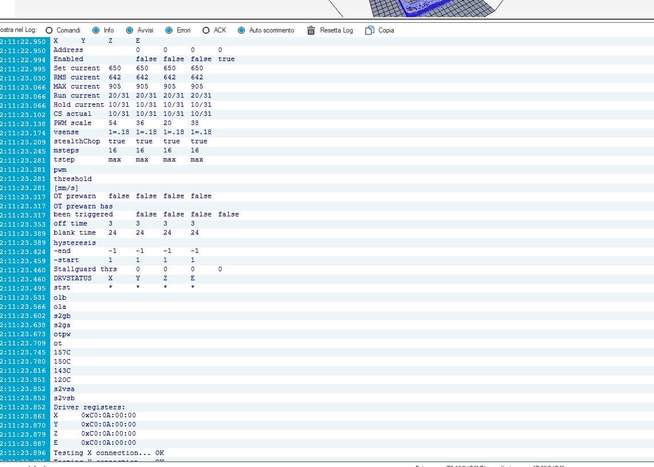Screen dimensions: 654x467
Task: Disable Auto scorrimento auto-scroll
Action: click(241, 30)
